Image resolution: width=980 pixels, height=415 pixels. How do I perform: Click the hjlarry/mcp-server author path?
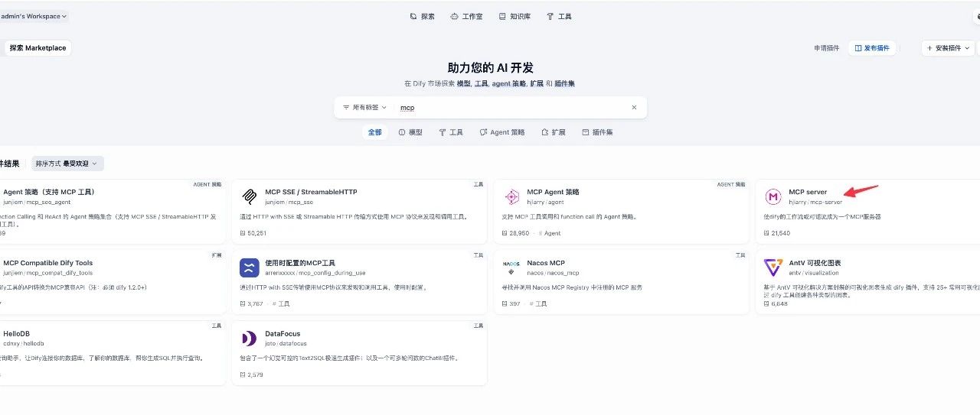[x=815, y=202]
